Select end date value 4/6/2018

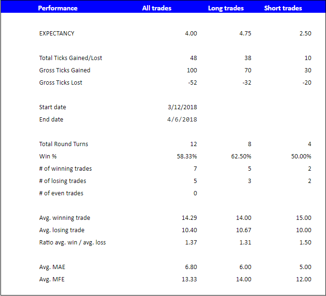tap(182, 120)
